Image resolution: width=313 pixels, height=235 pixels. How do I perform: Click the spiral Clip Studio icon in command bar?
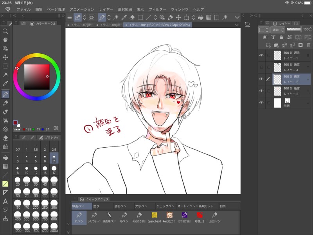coord(92,17)
